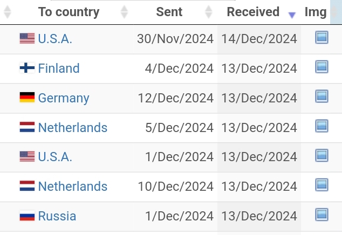Click sort arrows left of To country
The image size is (342, 235).
click(8, 12)
